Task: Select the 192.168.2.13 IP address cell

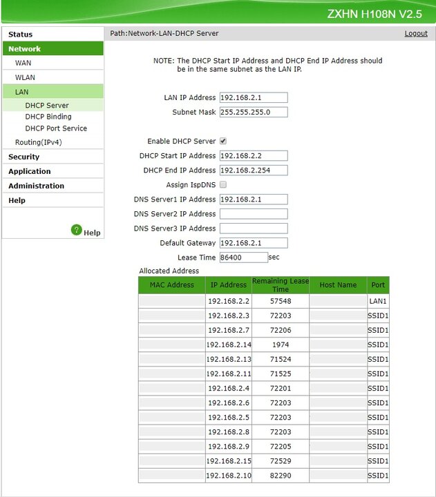Action: 229,359
